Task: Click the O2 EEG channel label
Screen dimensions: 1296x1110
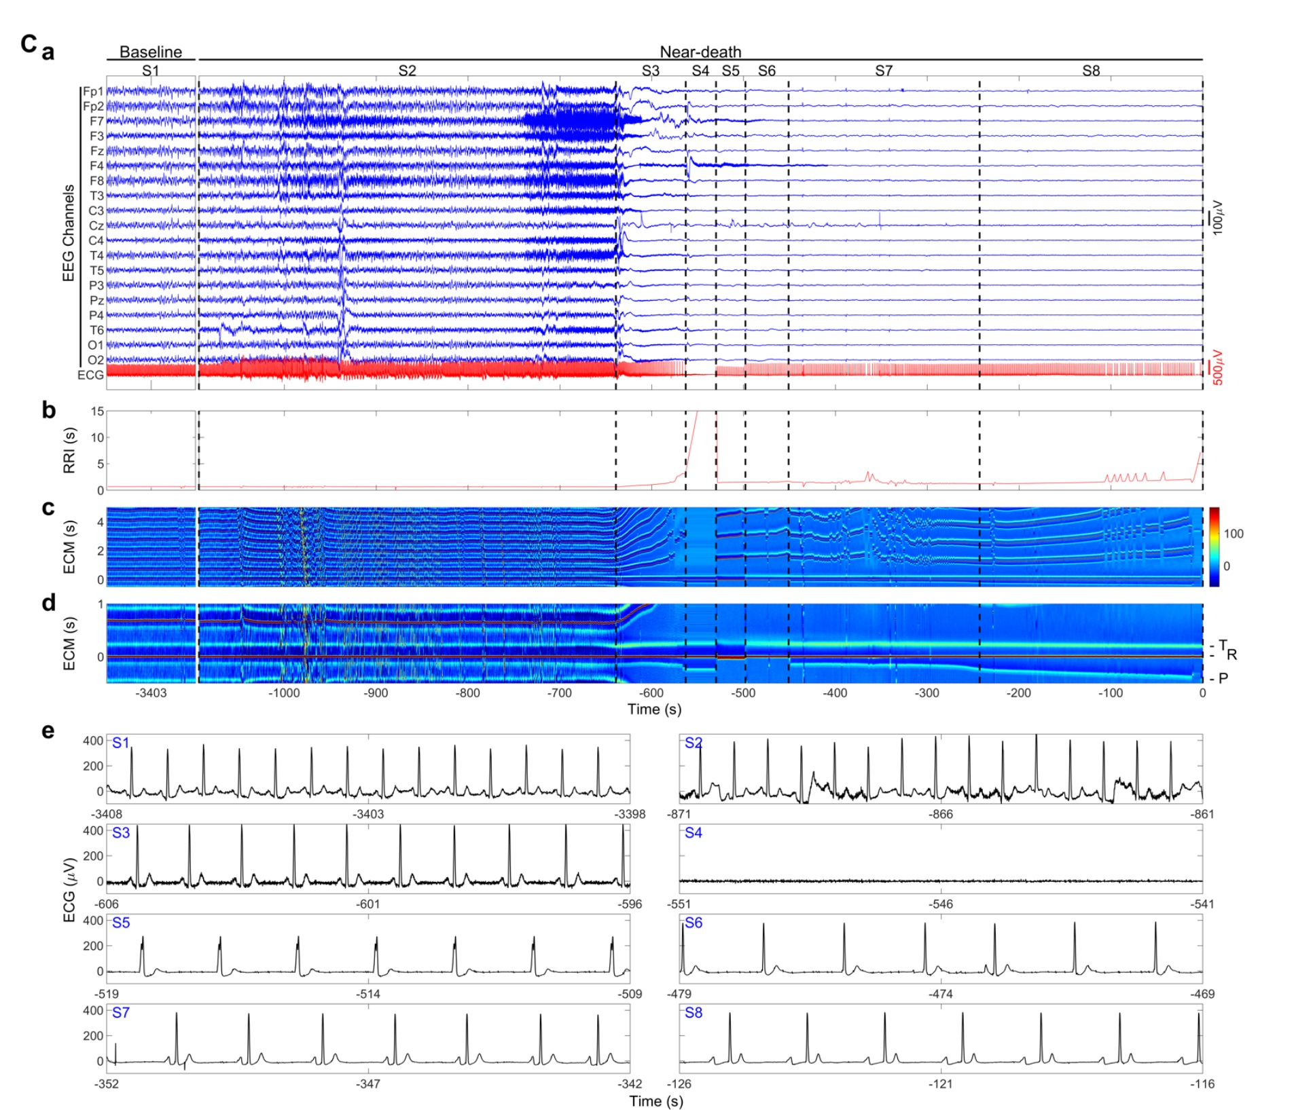Action: tap(96, 360)
